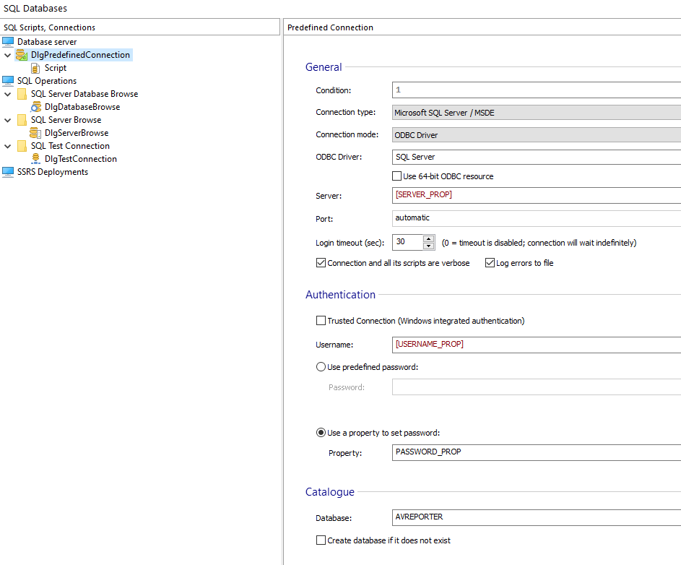Select the DlgPredefinedConnection database icon
Viewport: 681px width, 565px height.
pyautogui.click(x=22, y=55)
